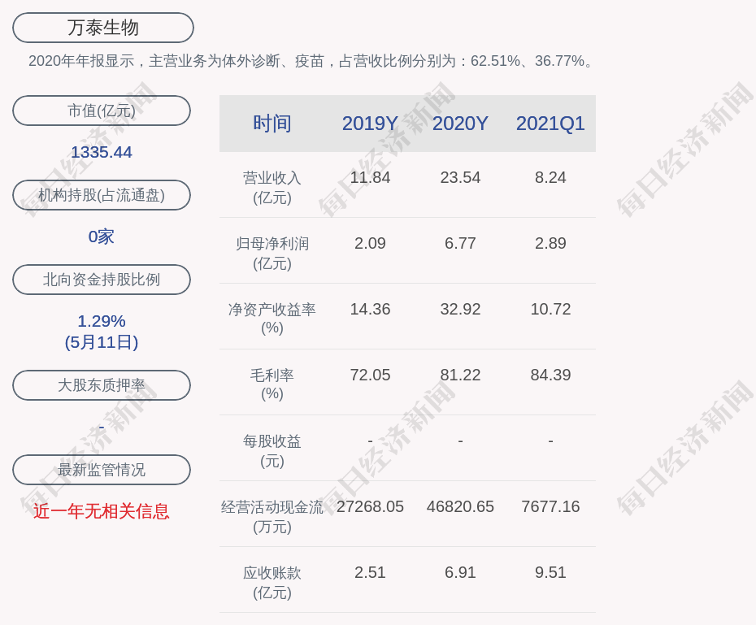This screenshot has height=625, width=756.
Task: Click the 1.29% northbound holding value
Action: tap(102, 321)
